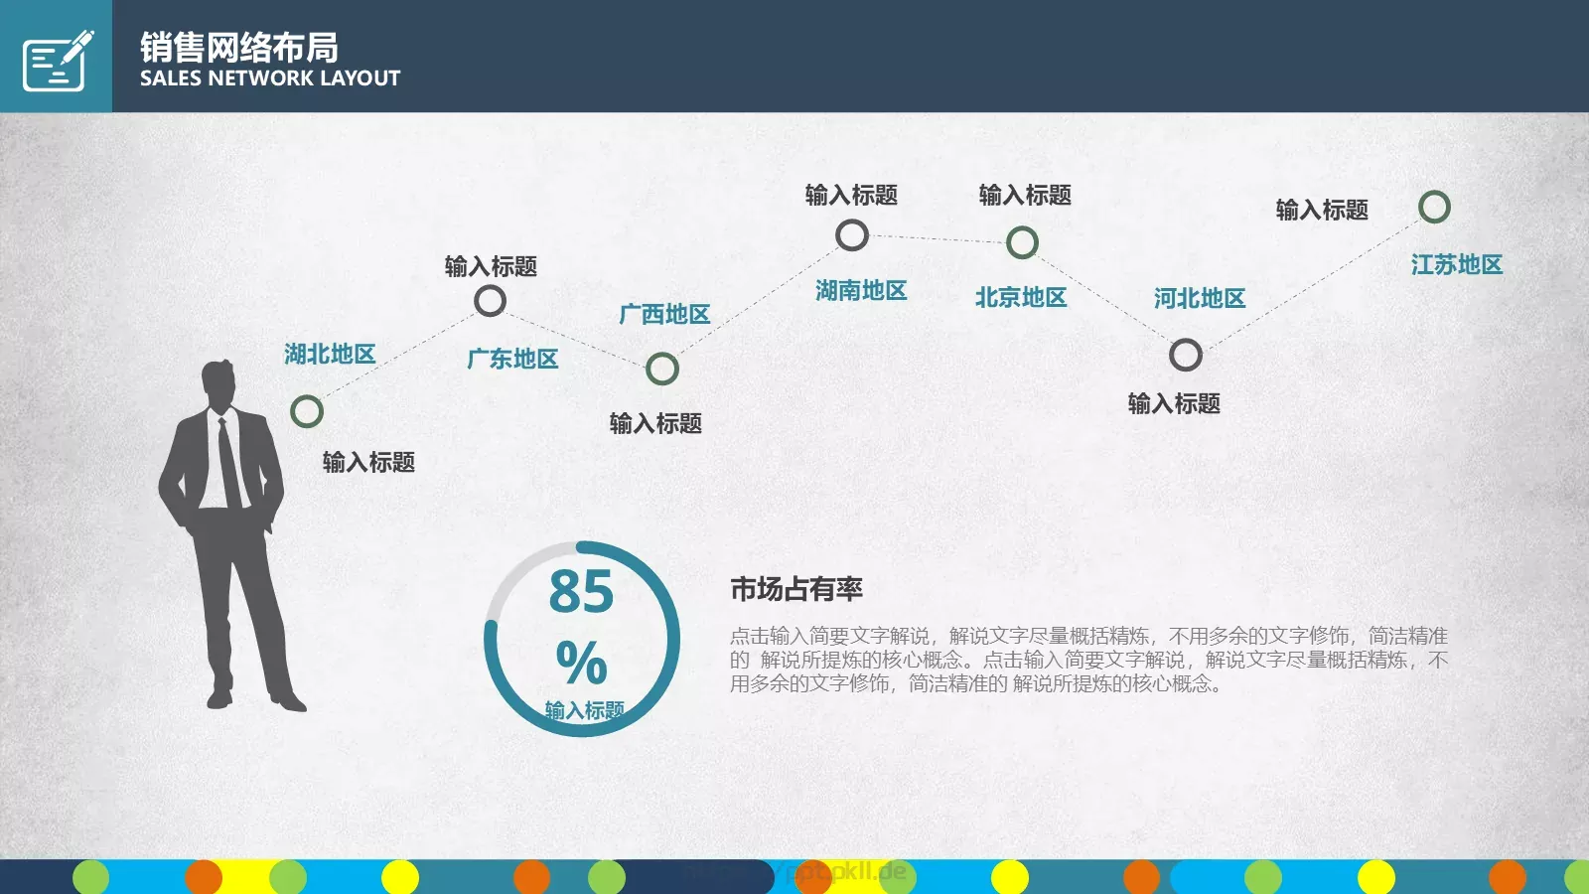This screenshot has width=1589, height=894.
Task: Select the 北京地区 region label
Action: [1021, 297]
